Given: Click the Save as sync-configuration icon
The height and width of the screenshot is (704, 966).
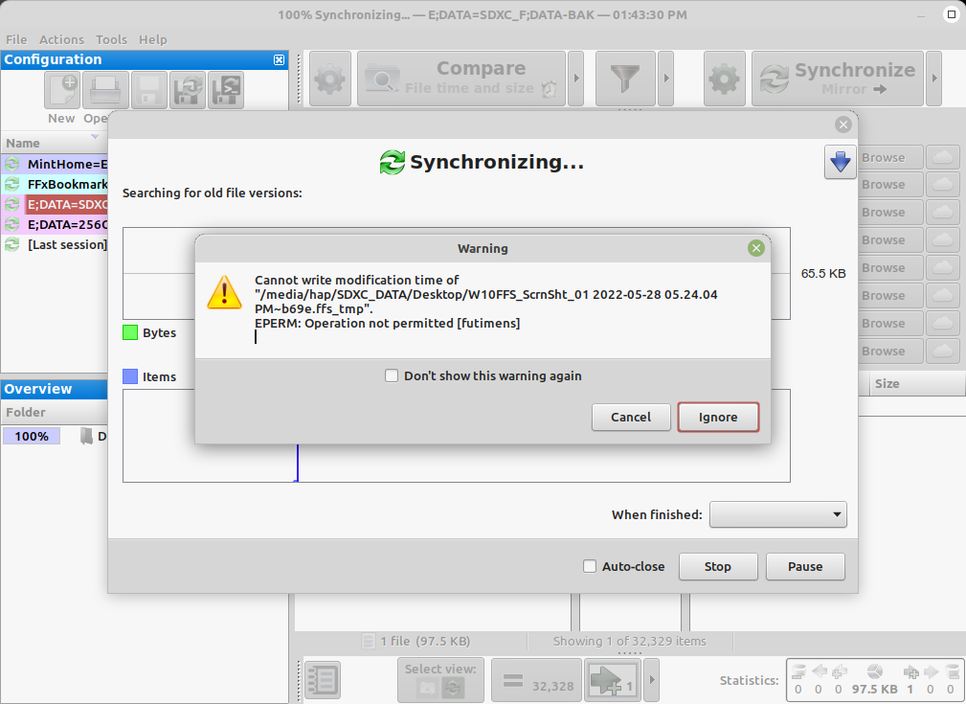Looking at the screenshot, I should 188,90.
